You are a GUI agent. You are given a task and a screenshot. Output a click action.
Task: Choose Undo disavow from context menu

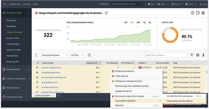(136, 76)
